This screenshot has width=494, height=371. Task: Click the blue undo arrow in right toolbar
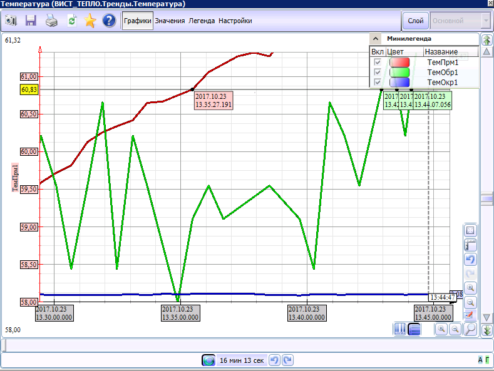coord(470,259)
